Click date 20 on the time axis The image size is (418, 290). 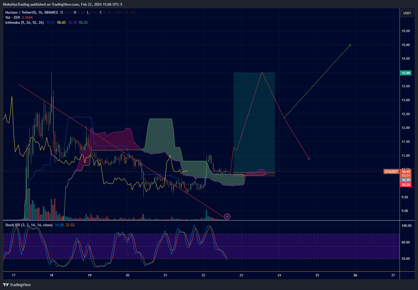coord(127,275)
